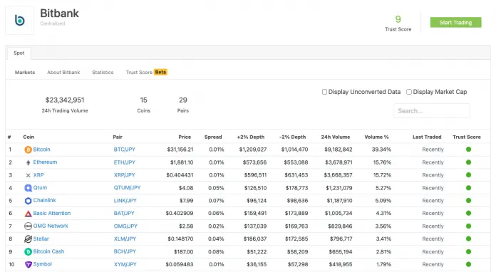496x272 pixels.
Task: Click green trust dot in OMG Network row
Action: click(x=468, y=226)
